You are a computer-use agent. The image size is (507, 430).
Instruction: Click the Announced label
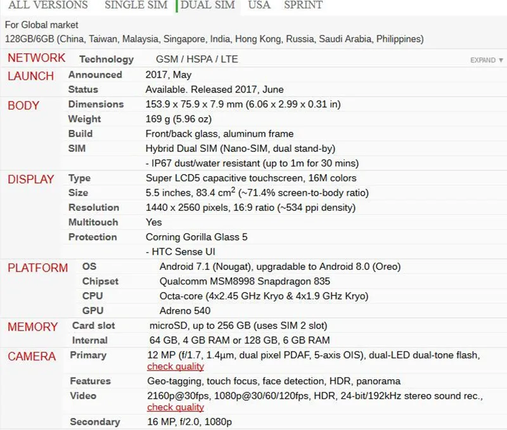point(95,75)
